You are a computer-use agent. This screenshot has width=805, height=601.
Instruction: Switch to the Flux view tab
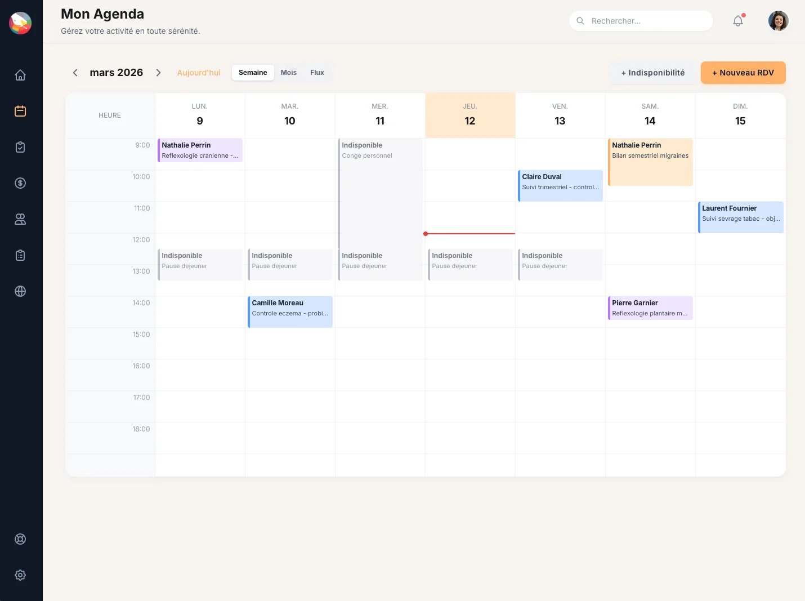(x=317, y=73)
